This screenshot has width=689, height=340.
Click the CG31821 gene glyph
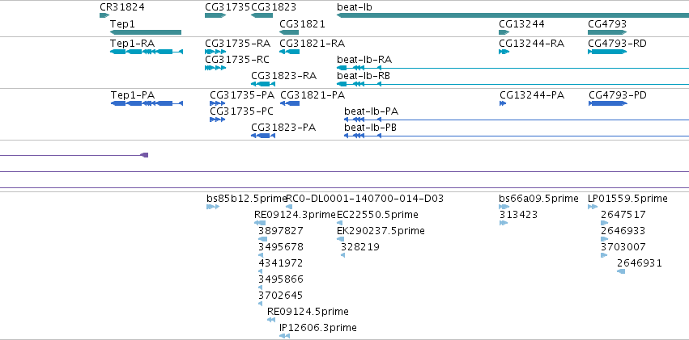[289, 32]
